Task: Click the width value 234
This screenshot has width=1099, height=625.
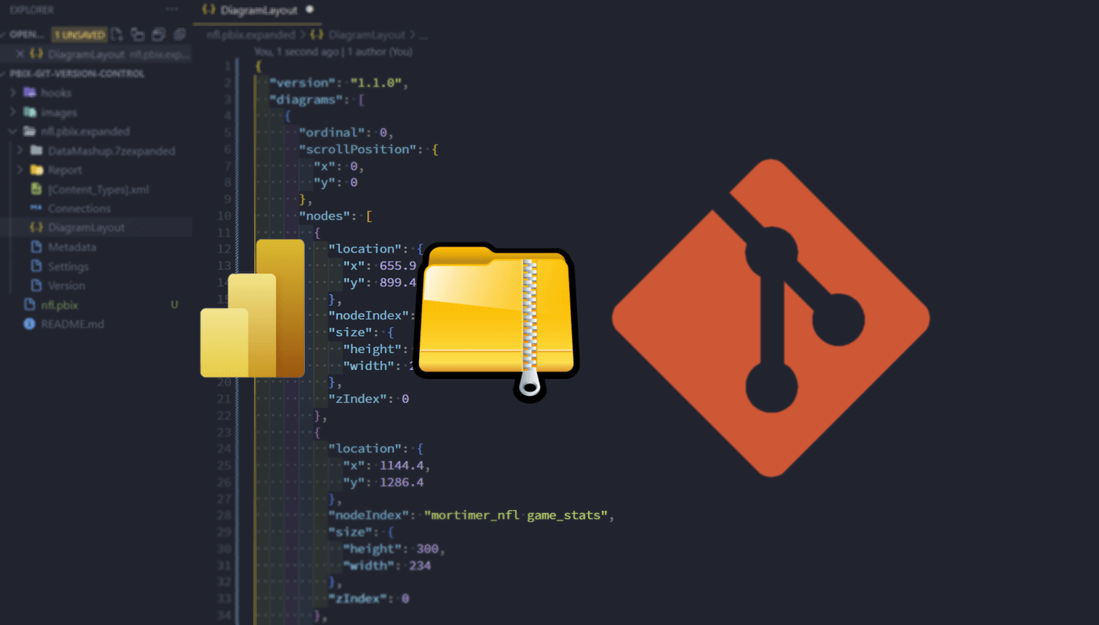Action: pos(420,565)
